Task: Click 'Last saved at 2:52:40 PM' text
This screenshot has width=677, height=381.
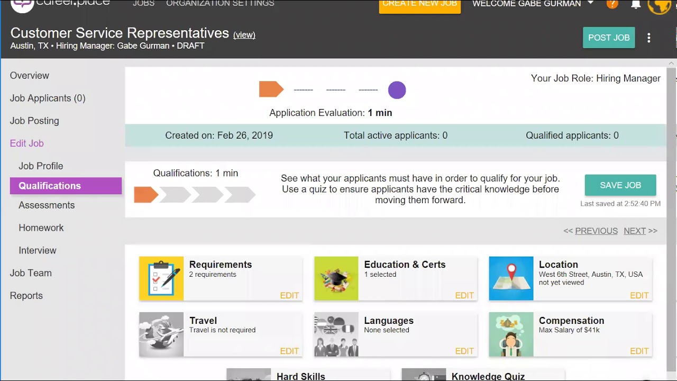Action: [620, 204]
